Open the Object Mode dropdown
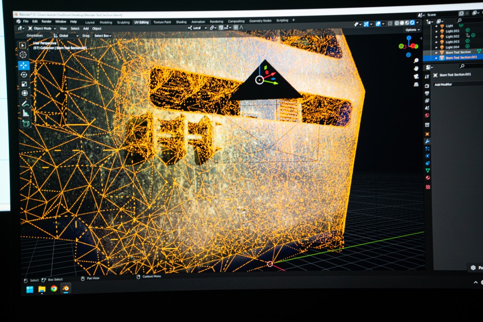Screen dimensions: 483x322 click(42, 28)
